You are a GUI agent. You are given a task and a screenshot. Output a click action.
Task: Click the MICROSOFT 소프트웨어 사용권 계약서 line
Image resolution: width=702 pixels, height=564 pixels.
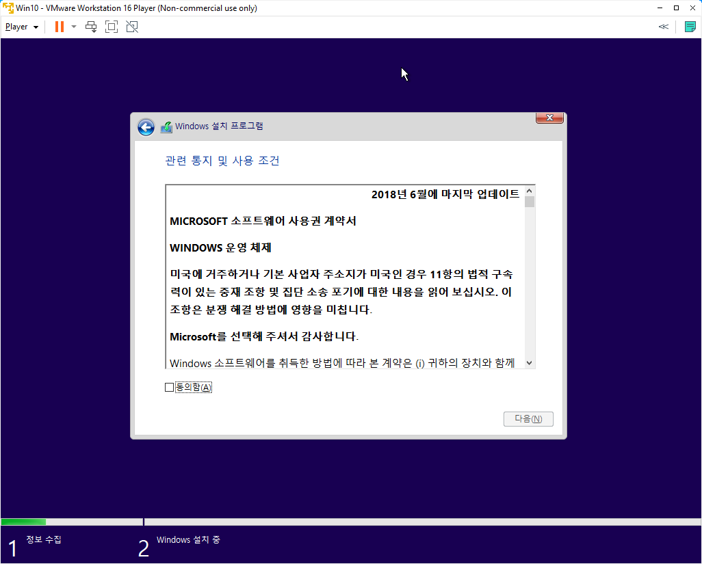click(263, 221)
